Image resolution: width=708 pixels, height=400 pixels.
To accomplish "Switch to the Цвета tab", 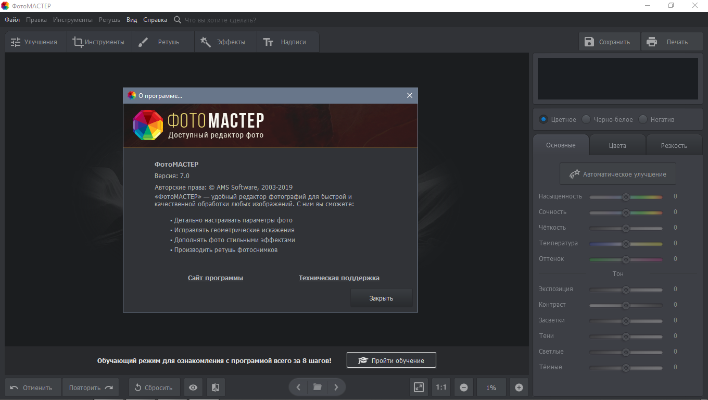I will point(617,145).
